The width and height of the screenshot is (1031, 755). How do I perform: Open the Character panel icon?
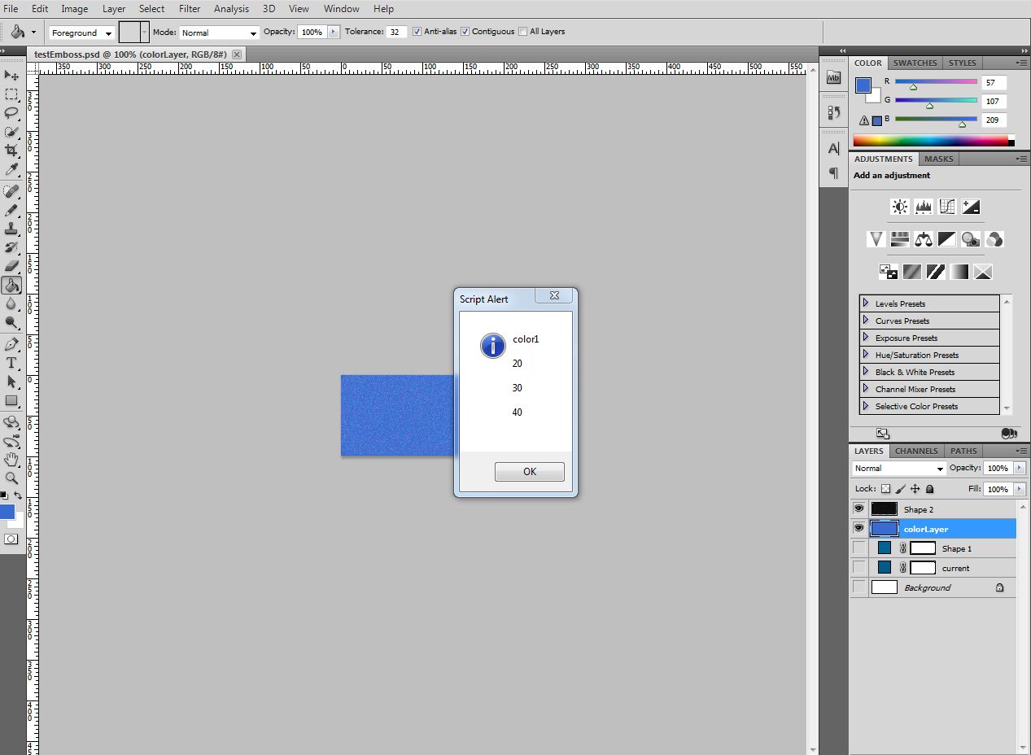(x=833, y=149)
